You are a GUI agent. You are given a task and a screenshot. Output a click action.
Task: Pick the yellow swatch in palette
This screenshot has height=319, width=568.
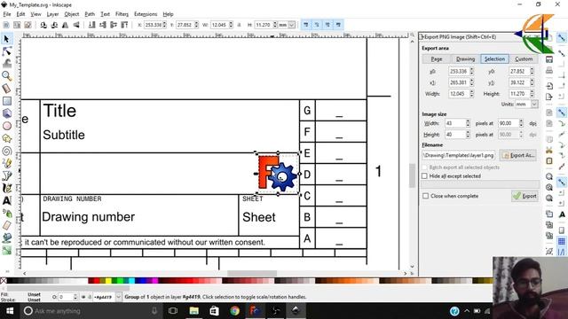tap(108, 281)
